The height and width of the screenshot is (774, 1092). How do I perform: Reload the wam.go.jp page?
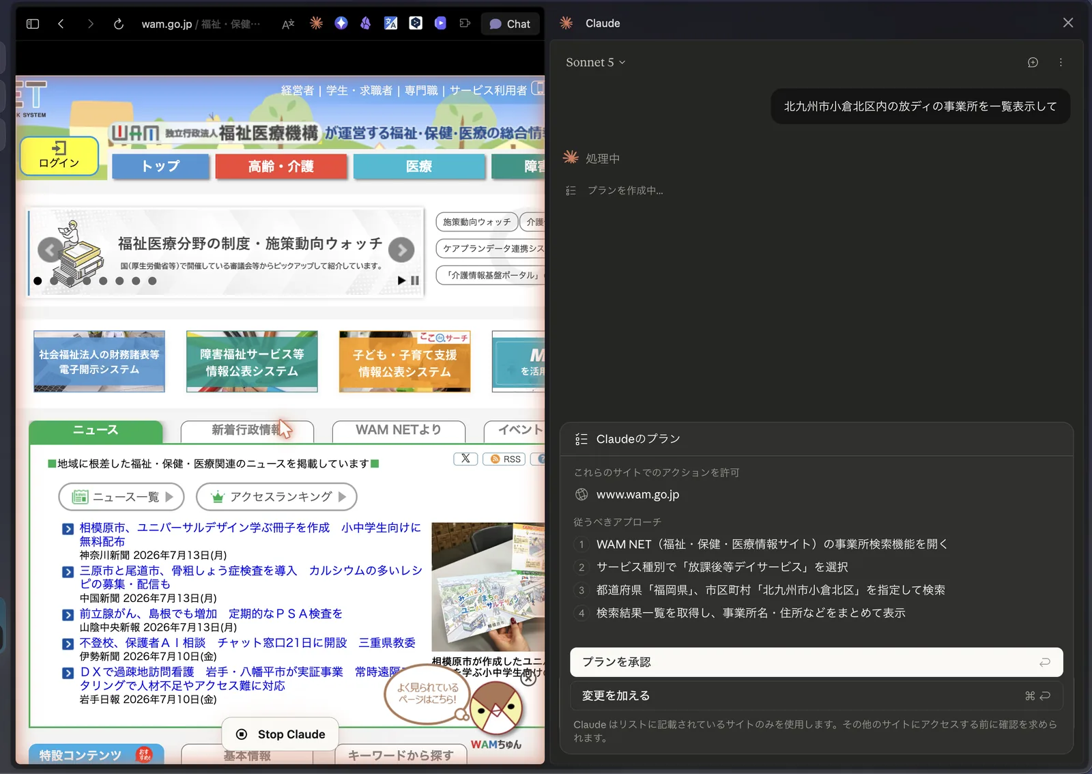click(119, 24)
